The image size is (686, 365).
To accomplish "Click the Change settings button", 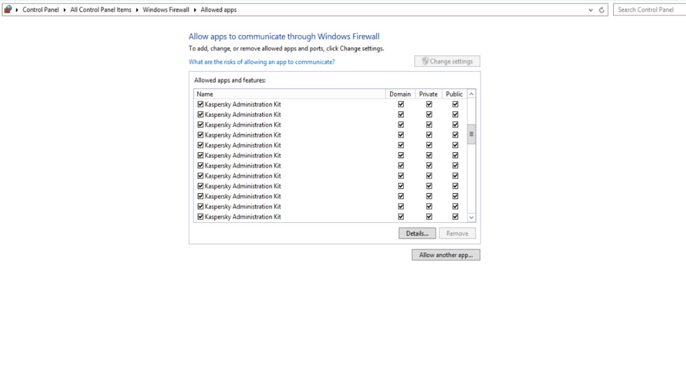I will pos(447,61).
